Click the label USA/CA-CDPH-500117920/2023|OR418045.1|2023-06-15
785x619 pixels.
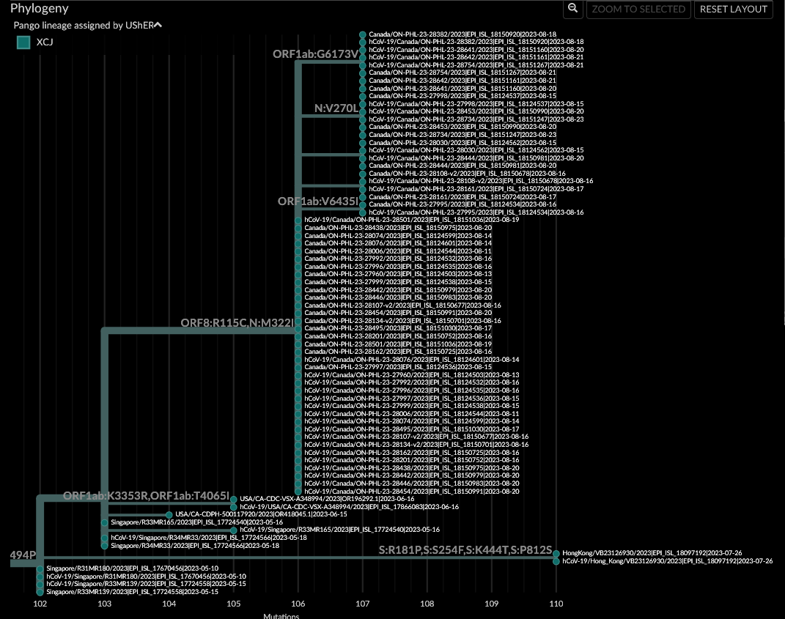click(x=261, y=514)
